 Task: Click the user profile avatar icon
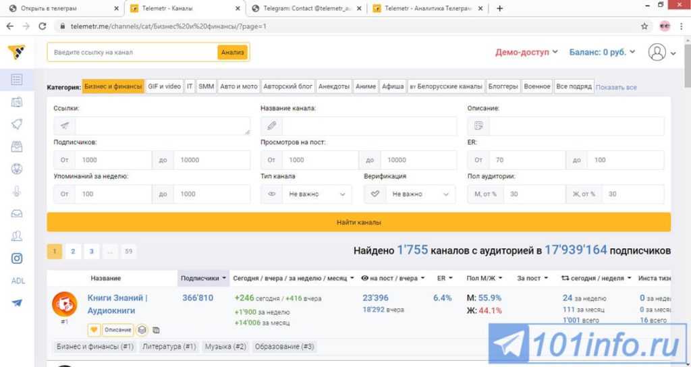(657, 52)
